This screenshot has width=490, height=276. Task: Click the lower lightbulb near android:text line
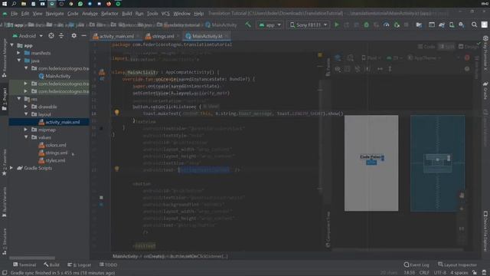[x=117, y=169]
